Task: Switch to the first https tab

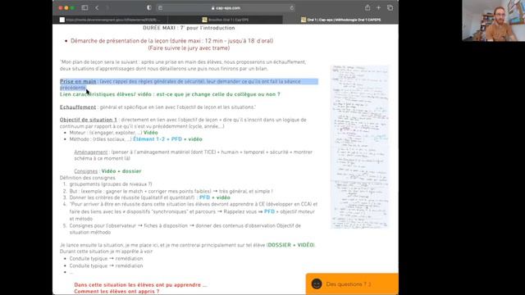Action: coord(110,20)
